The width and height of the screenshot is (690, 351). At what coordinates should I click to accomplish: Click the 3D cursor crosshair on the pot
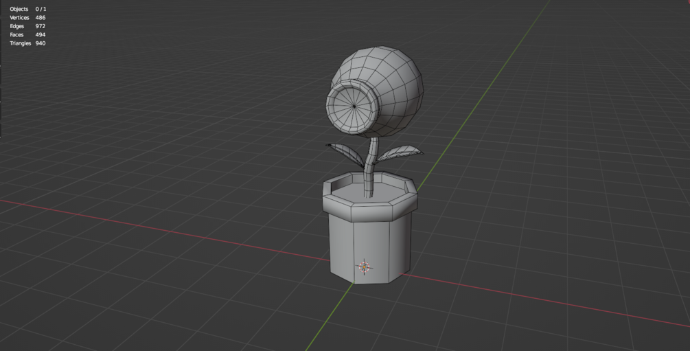coord(365,267)
